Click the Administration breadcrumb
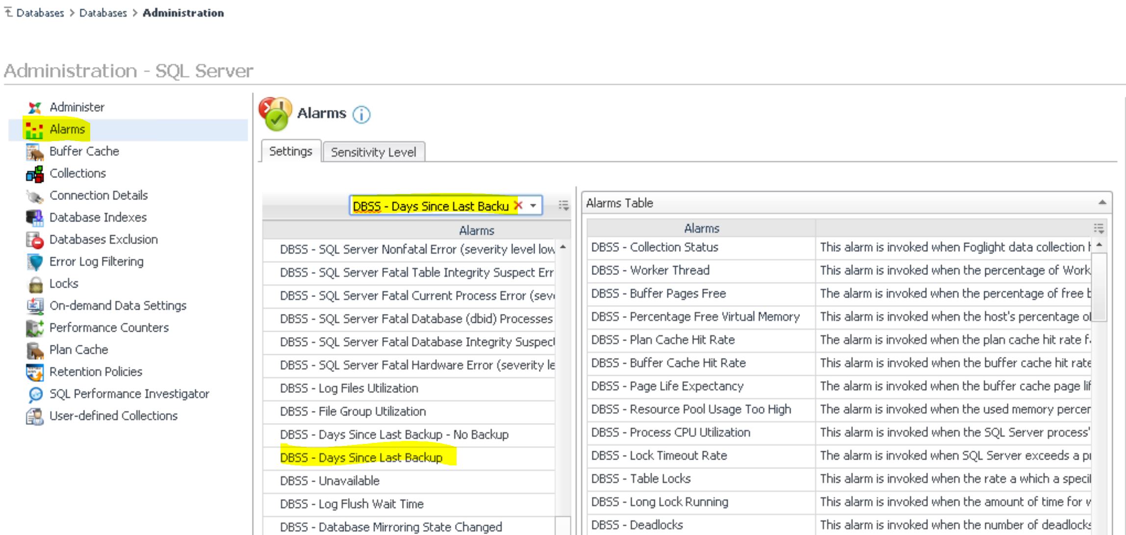The image size is (1126, 535). [183, 13]
